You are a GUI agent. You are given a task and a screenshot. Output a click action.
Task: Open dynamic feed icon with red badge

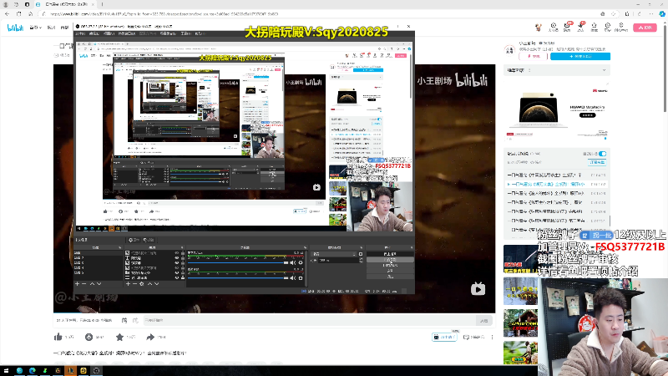pyautogui.click(x=580, y=27)
